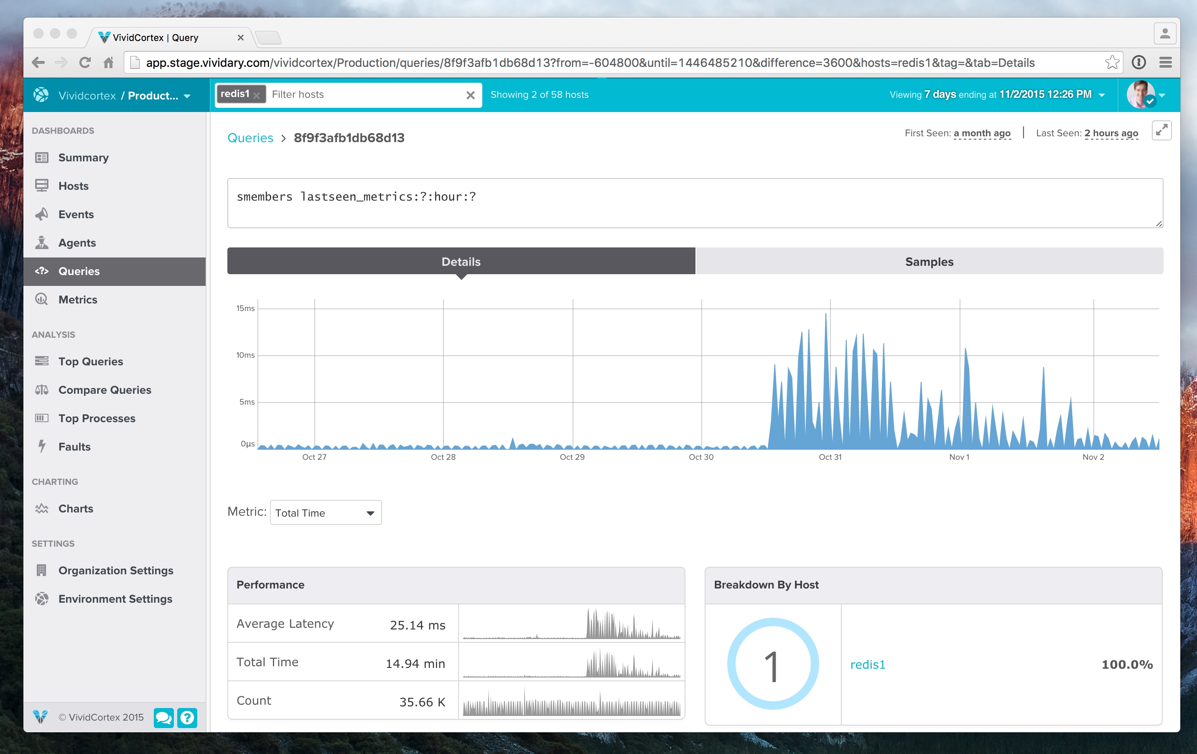Open Compare Queries in the sidebar

(105, 390)
